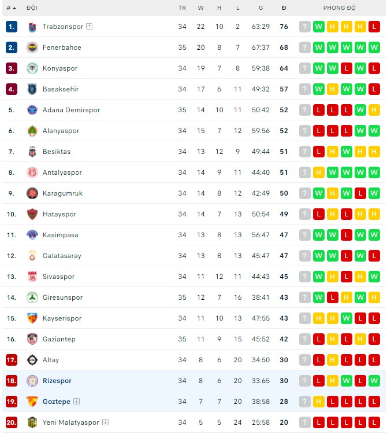Sort standings by the W wins column
The height and width of the screenshot is (434, 387).
[201, 8]
